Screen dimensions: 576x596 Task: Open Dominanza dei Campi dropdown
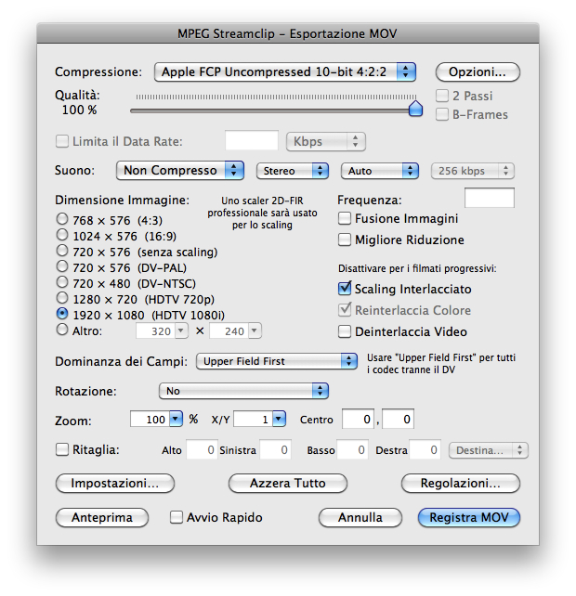(x=277, y=361)
